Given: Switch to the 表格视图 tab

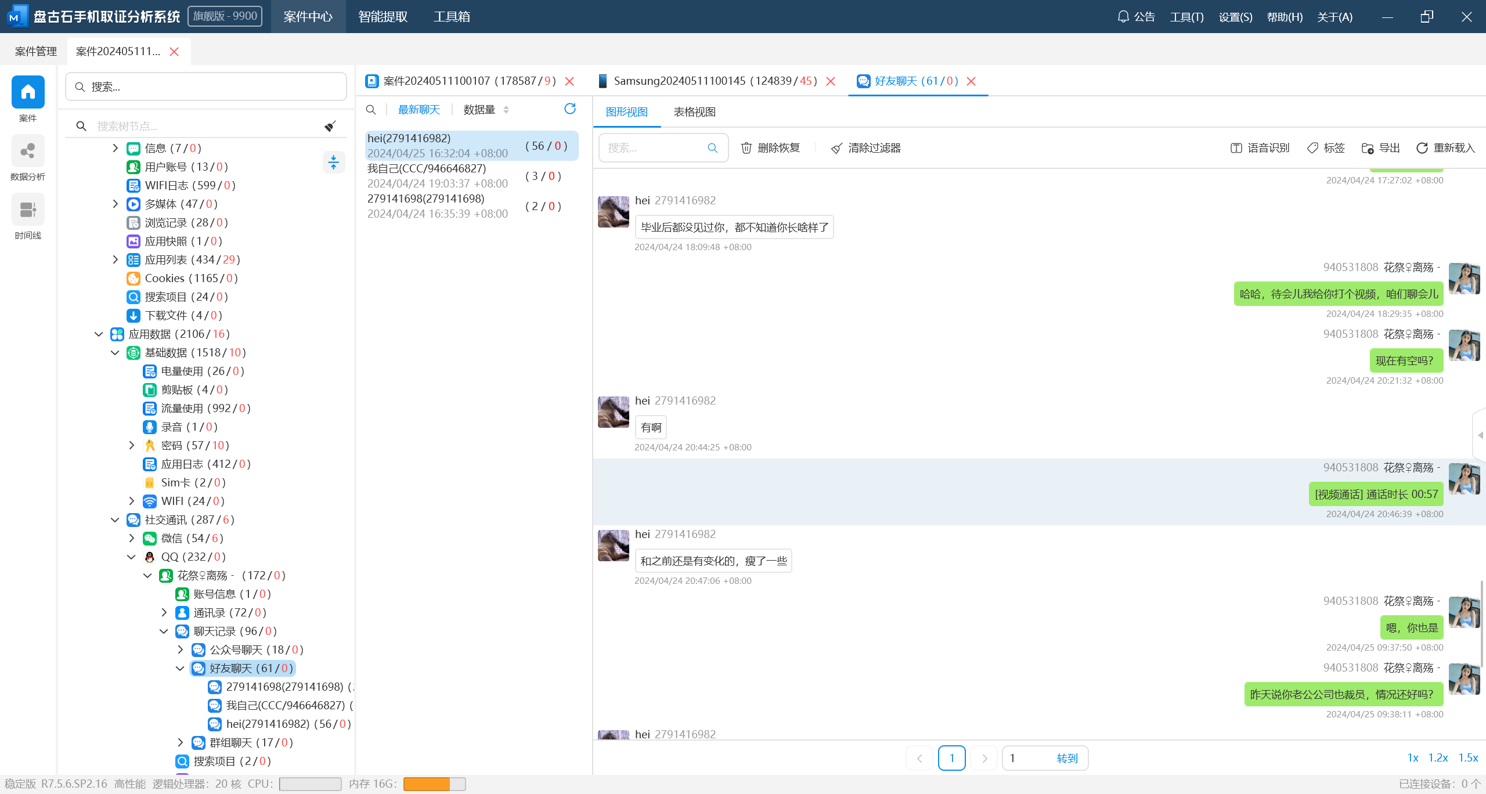Looking at the screenshot, I should (694, 112).
